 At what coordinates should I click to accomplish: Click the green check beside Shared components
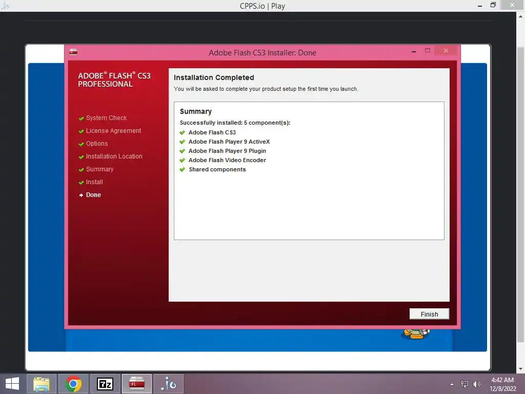(x=182, y=169)
